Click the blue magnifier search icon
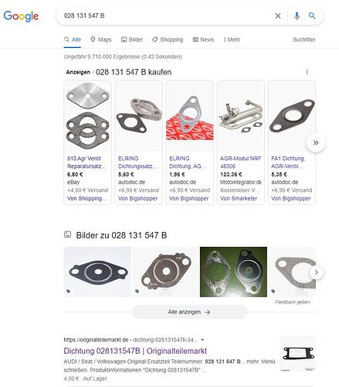Viewport: 339px width, 387px height. tap(312, 15)
